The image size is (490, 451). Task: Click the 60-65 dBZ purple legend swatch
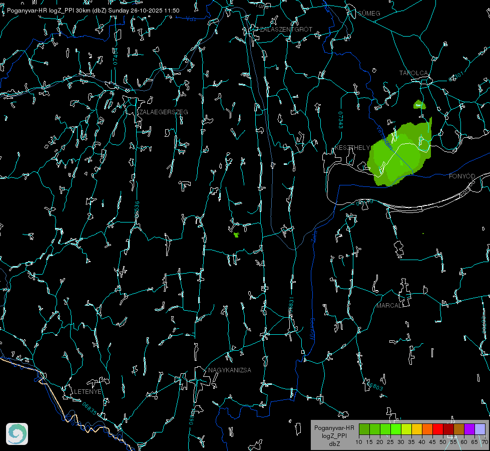click(469, 429)
